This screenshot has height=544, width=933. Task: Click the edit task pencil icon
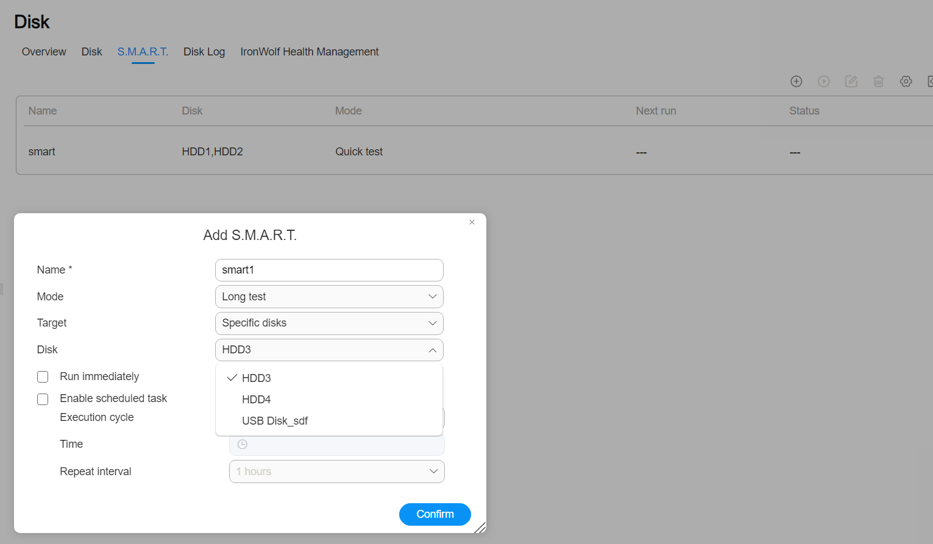pos(851,81)
